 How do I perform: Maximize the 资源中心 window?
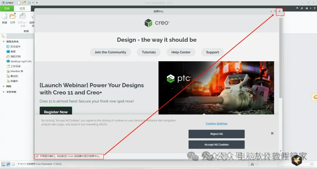275,11
